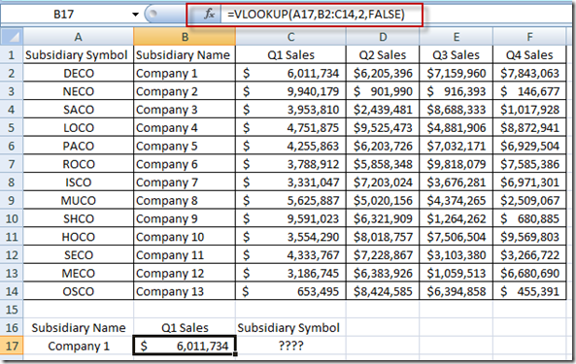576x364 pixels.
Task: Click the Company 1 lookup cell A17
Action: [x=79, y=346]
